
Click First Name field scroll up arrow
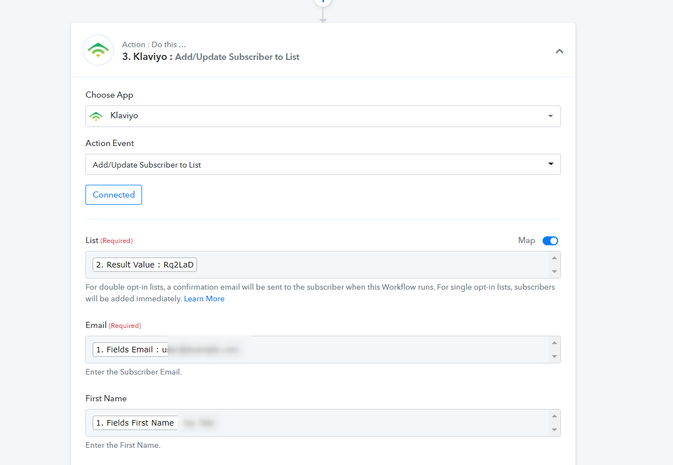coord(554,416)
